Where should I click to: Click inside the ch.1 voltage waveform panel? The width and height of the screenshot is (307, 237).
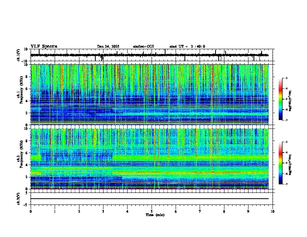point(152,55)
